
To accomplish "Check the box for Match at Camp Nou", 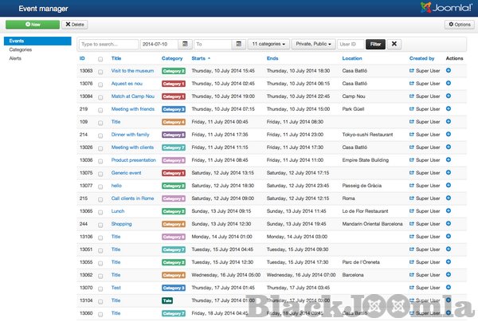I will (100, 96).
